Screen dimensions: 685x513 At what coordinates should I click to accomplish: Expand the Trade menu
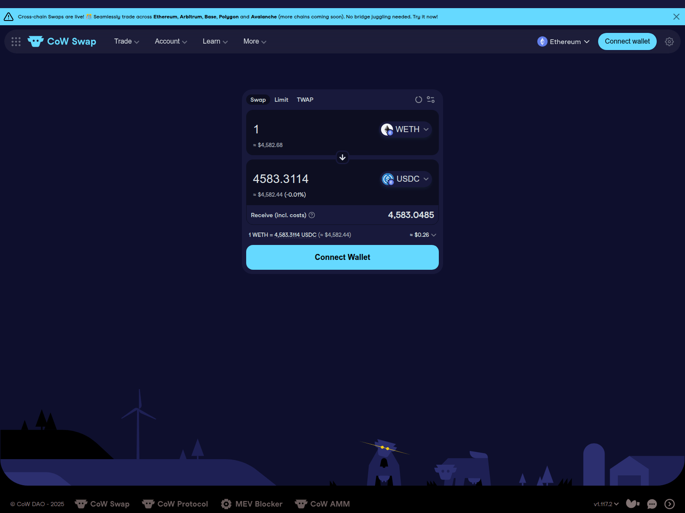(x=127, y=41)
